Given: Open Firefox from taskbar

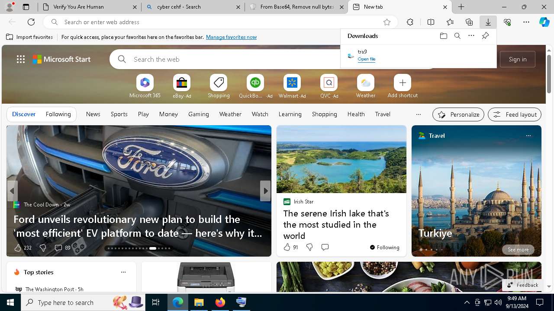Looking at the screenshot, I should coord(220,302).
